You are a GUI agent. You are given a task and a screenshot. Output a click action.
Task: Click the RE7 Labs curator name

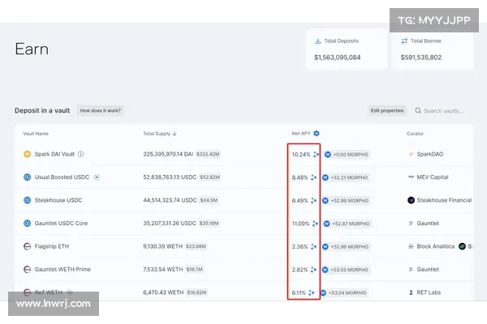tap(429, 292)
